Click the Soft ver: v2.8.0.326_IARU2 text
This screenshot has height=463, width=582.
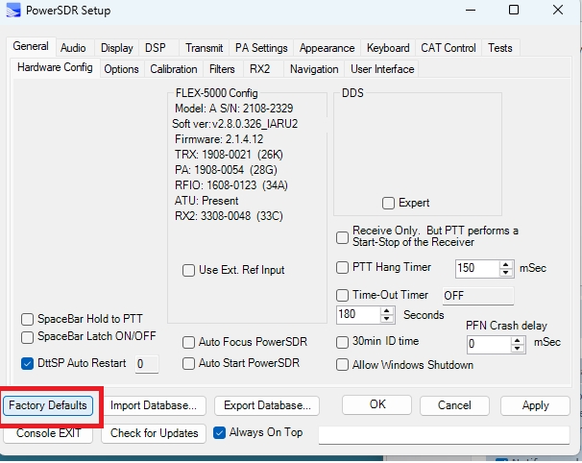(235, 124)
